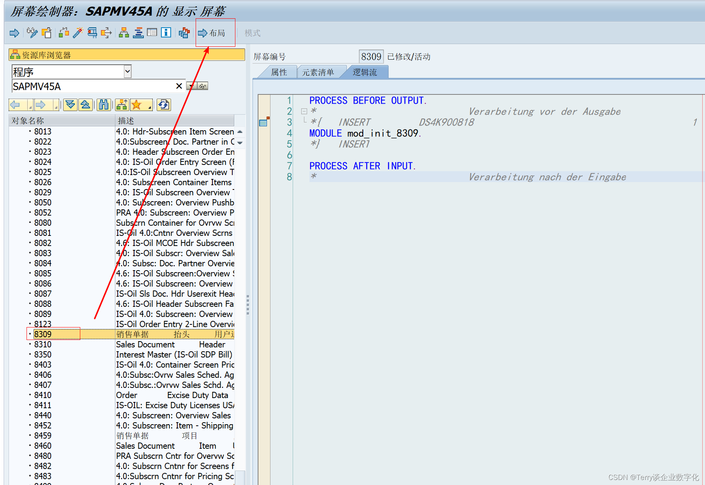Expand all tree nodes with double-chevron icon
Image resolution: width=705 pixels, height=485 pixels.
[70, 104]
